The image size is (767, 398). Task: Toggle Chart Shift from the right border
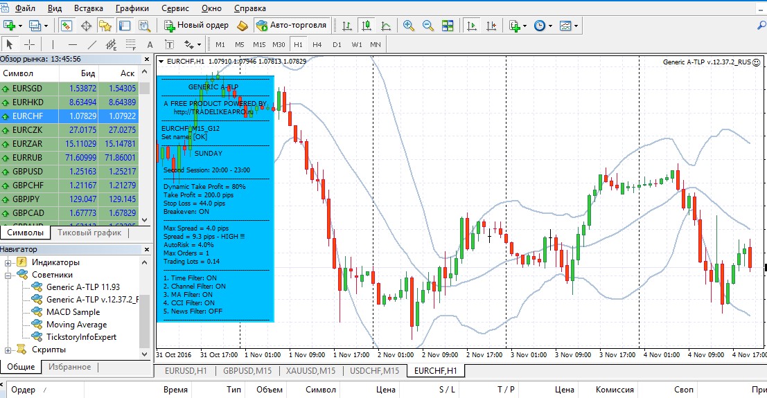491,26
